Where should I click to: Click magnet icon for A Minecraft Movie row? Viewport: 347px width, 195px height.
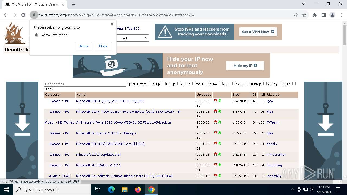[x=216, y=122]
